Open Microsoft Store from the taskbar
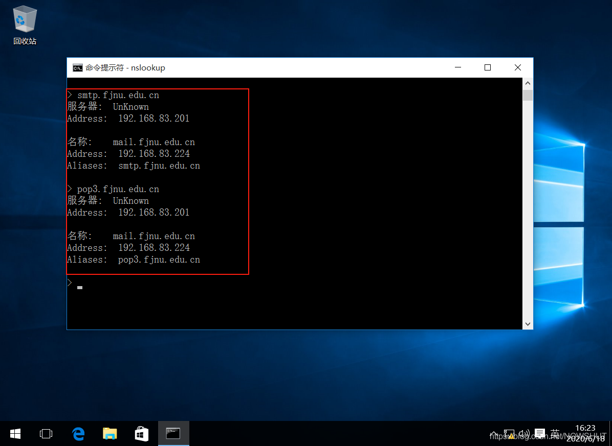This screenshot has width=612, height=446. coord(142,434)
